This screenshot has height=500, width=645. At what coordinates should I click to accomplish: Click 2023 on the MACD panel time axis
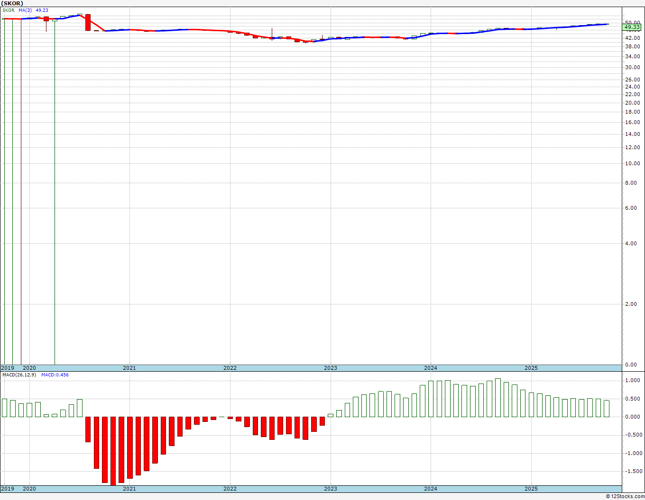coord(331,489)
